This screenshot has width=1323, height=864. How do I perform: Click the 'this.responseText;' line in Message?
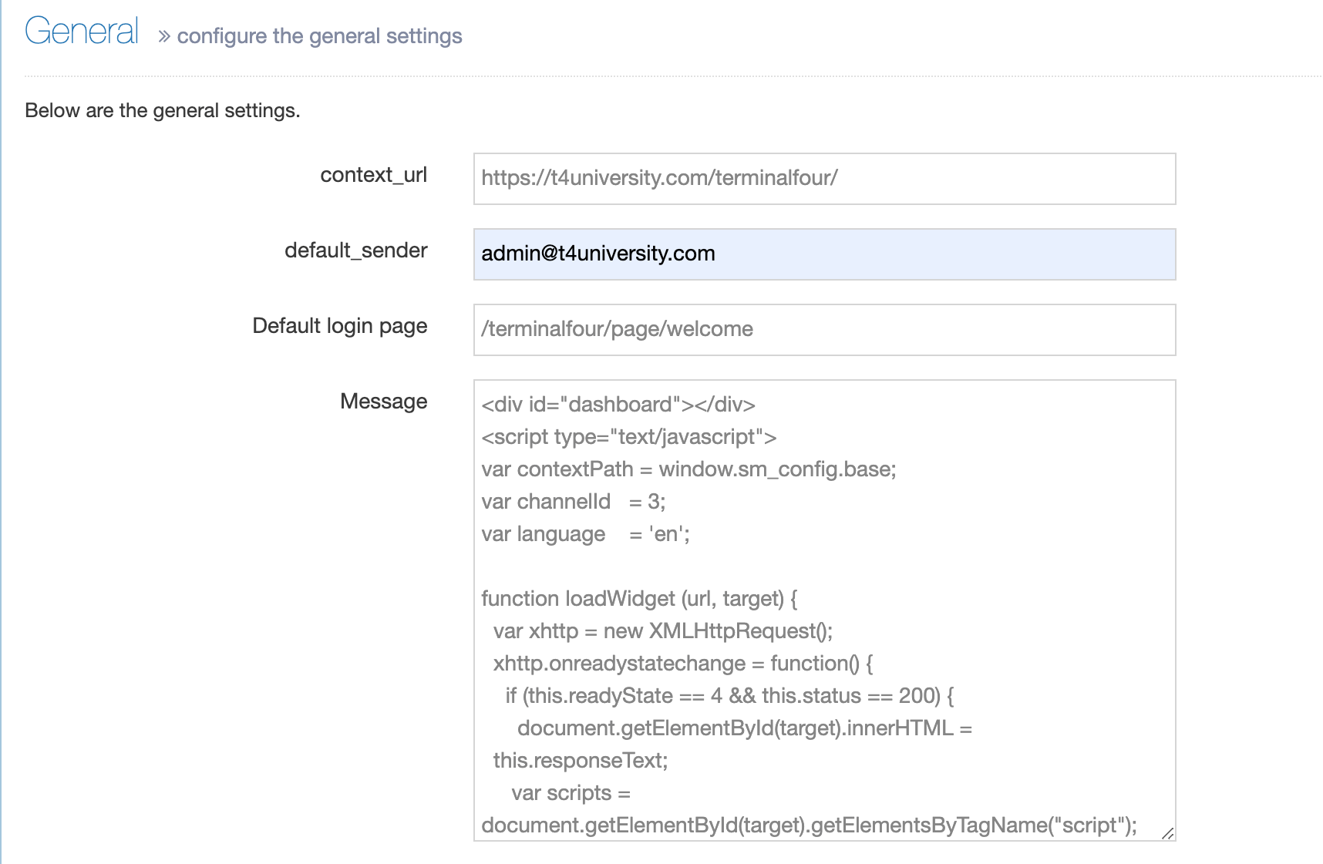pyautogui.click(x=580, y=761)
